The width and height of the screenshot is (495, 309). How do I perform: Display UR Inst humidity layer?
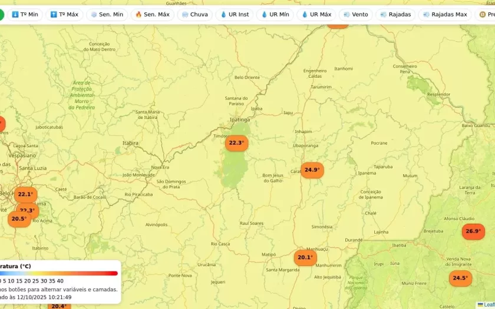(x=235, y=14)
